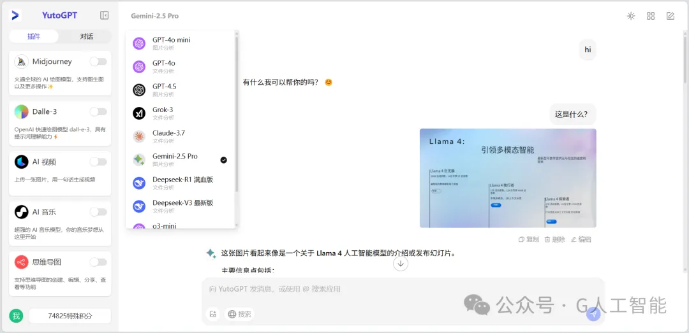This screenshot has height=333, width=689.
Task: Click the Midjourney plugin icon
Action: point(22,62)
